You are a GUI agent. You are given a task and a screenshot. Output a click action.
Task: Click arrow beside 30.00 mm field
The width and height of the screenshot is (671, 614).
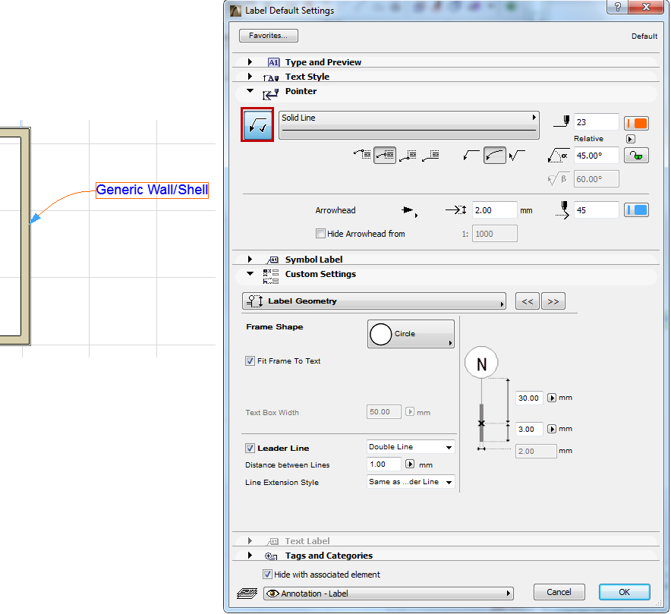552,398
